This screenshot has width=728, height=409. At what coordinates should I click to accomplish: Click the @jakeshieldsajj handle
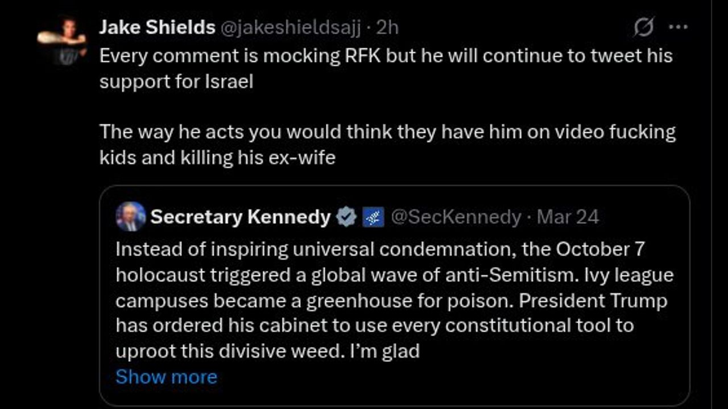tap(290, 27)
